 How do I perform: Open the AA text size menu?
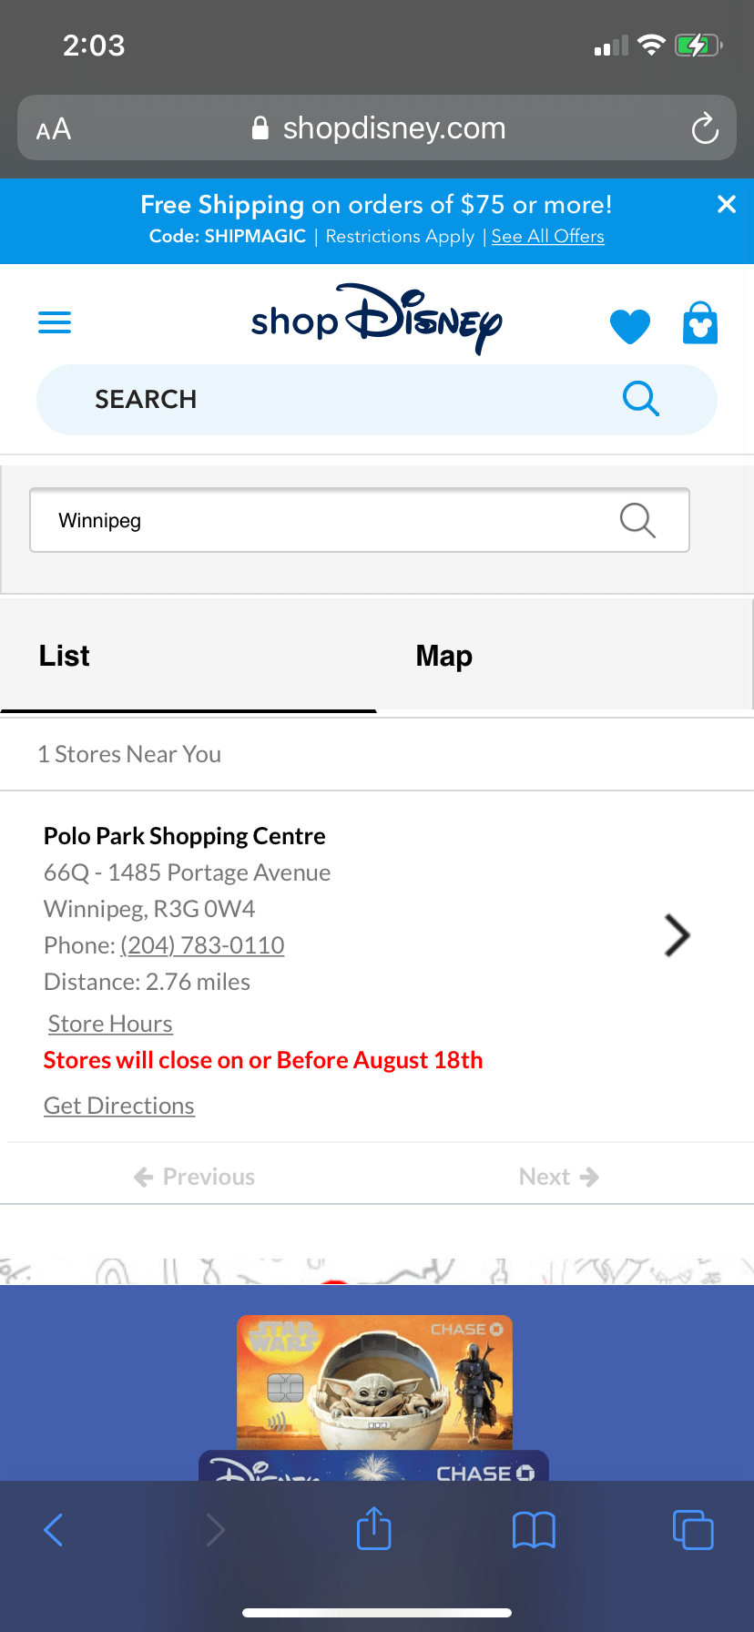point(54,129)
